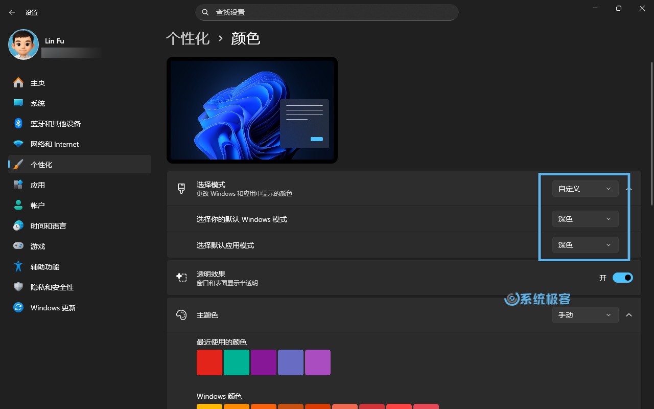
Task: Click the 个性化 breadcrumb link
Action: pyautogui.click(x=188, y=38)
